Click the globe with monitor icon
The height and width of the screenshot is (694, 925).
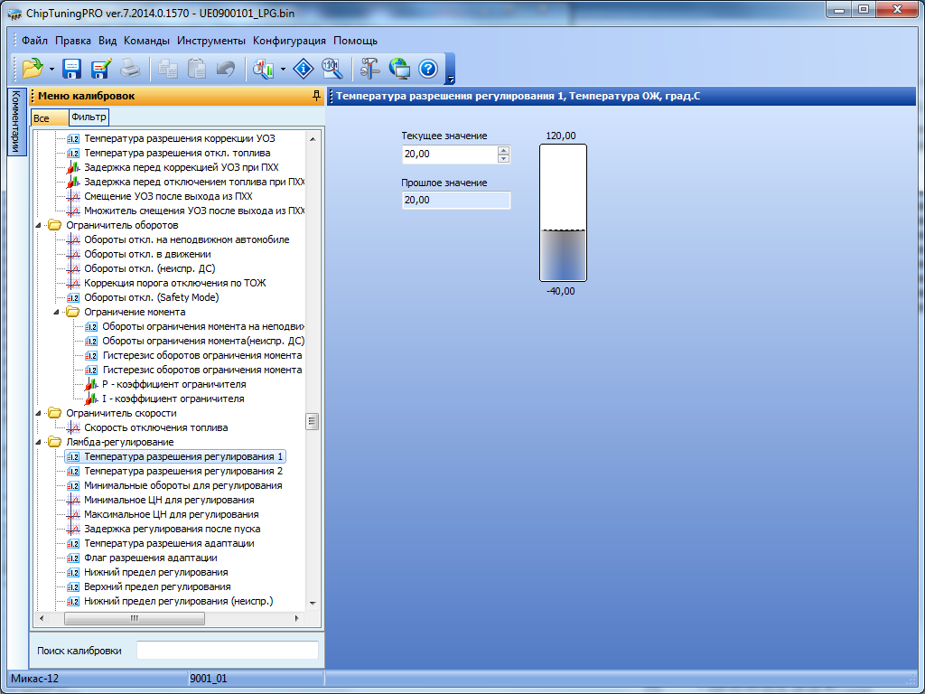pyautogui.click(x=399, y=68)
